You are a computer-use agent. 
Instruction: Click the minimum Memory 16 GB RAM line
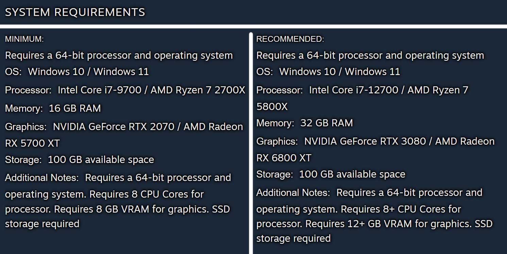(x=53, y=109)
